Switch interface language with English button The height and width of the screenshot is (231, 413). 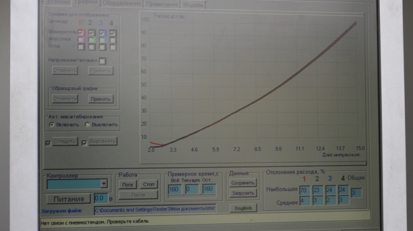click(243, 208)
